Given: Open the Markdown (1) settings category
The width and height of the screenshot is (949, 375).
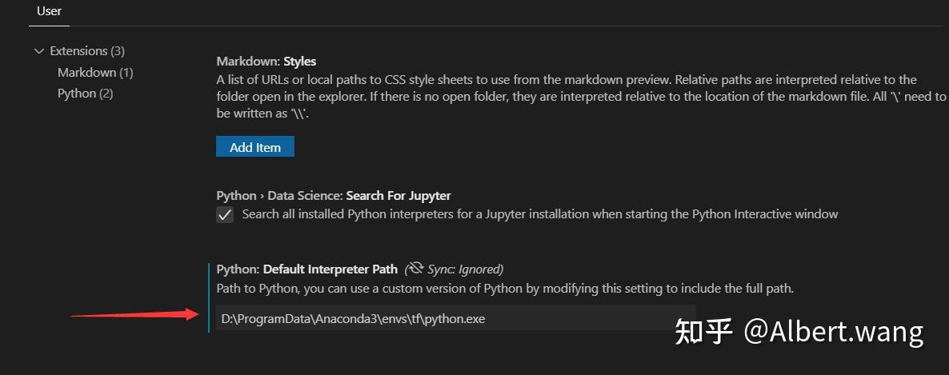Looking at the screenshot, I should (x=94, y=73).
